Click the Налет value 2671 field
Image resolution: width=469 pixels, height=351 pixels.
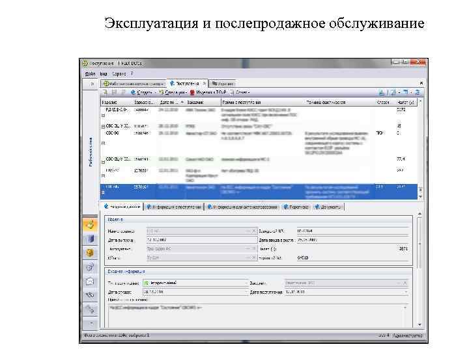(352, 248)
